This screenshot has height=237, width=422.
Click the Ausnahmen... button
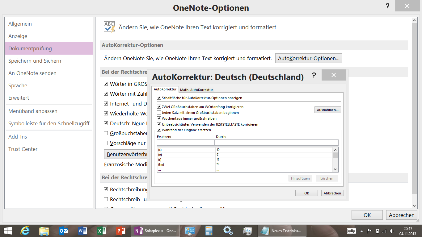[x=328, y=110]
